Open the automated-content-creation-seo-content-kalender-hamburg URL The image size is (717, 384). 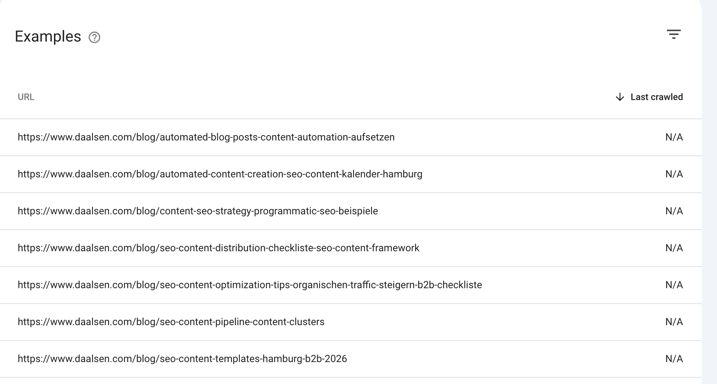point(220,174)
